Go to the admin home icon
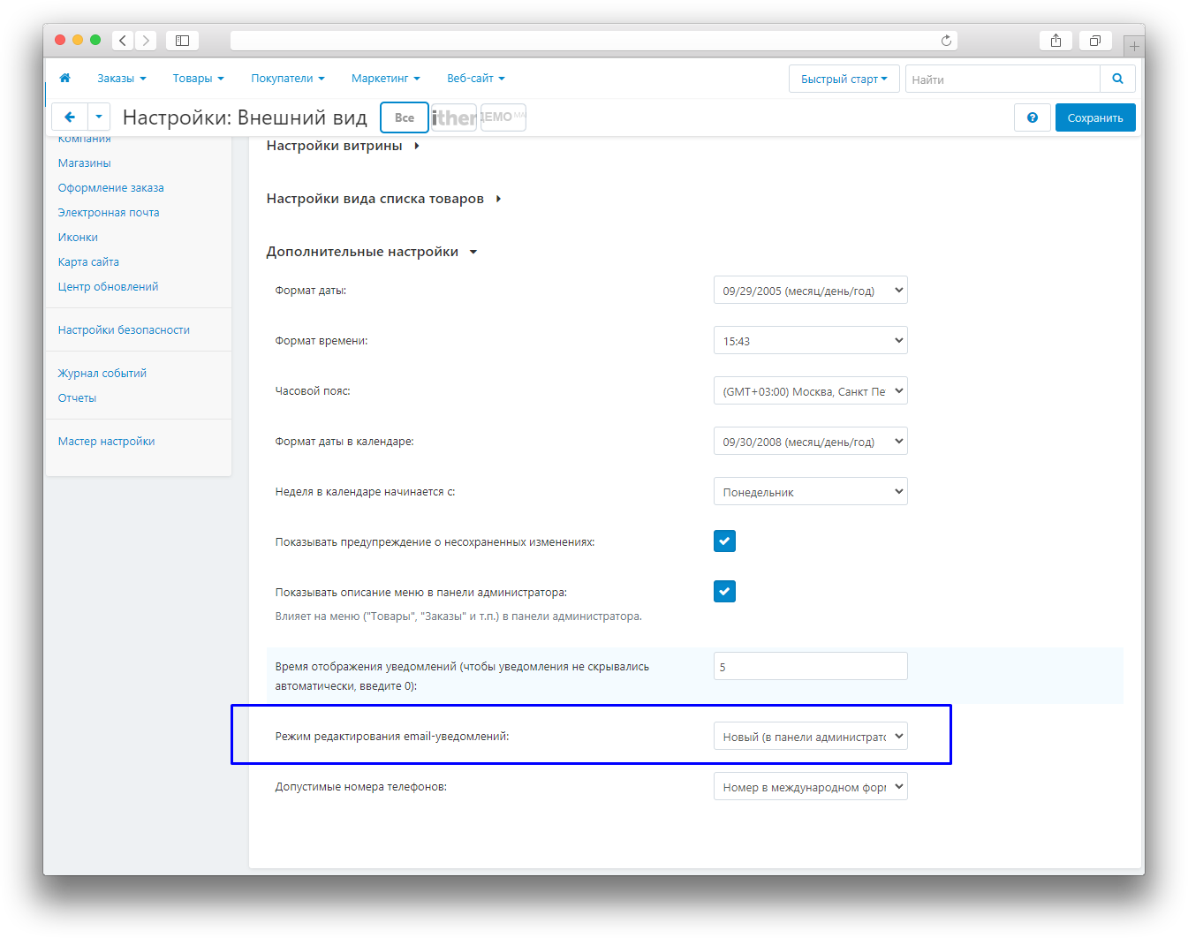Viewport: 1188px width, 938px height. coord(64,79)
